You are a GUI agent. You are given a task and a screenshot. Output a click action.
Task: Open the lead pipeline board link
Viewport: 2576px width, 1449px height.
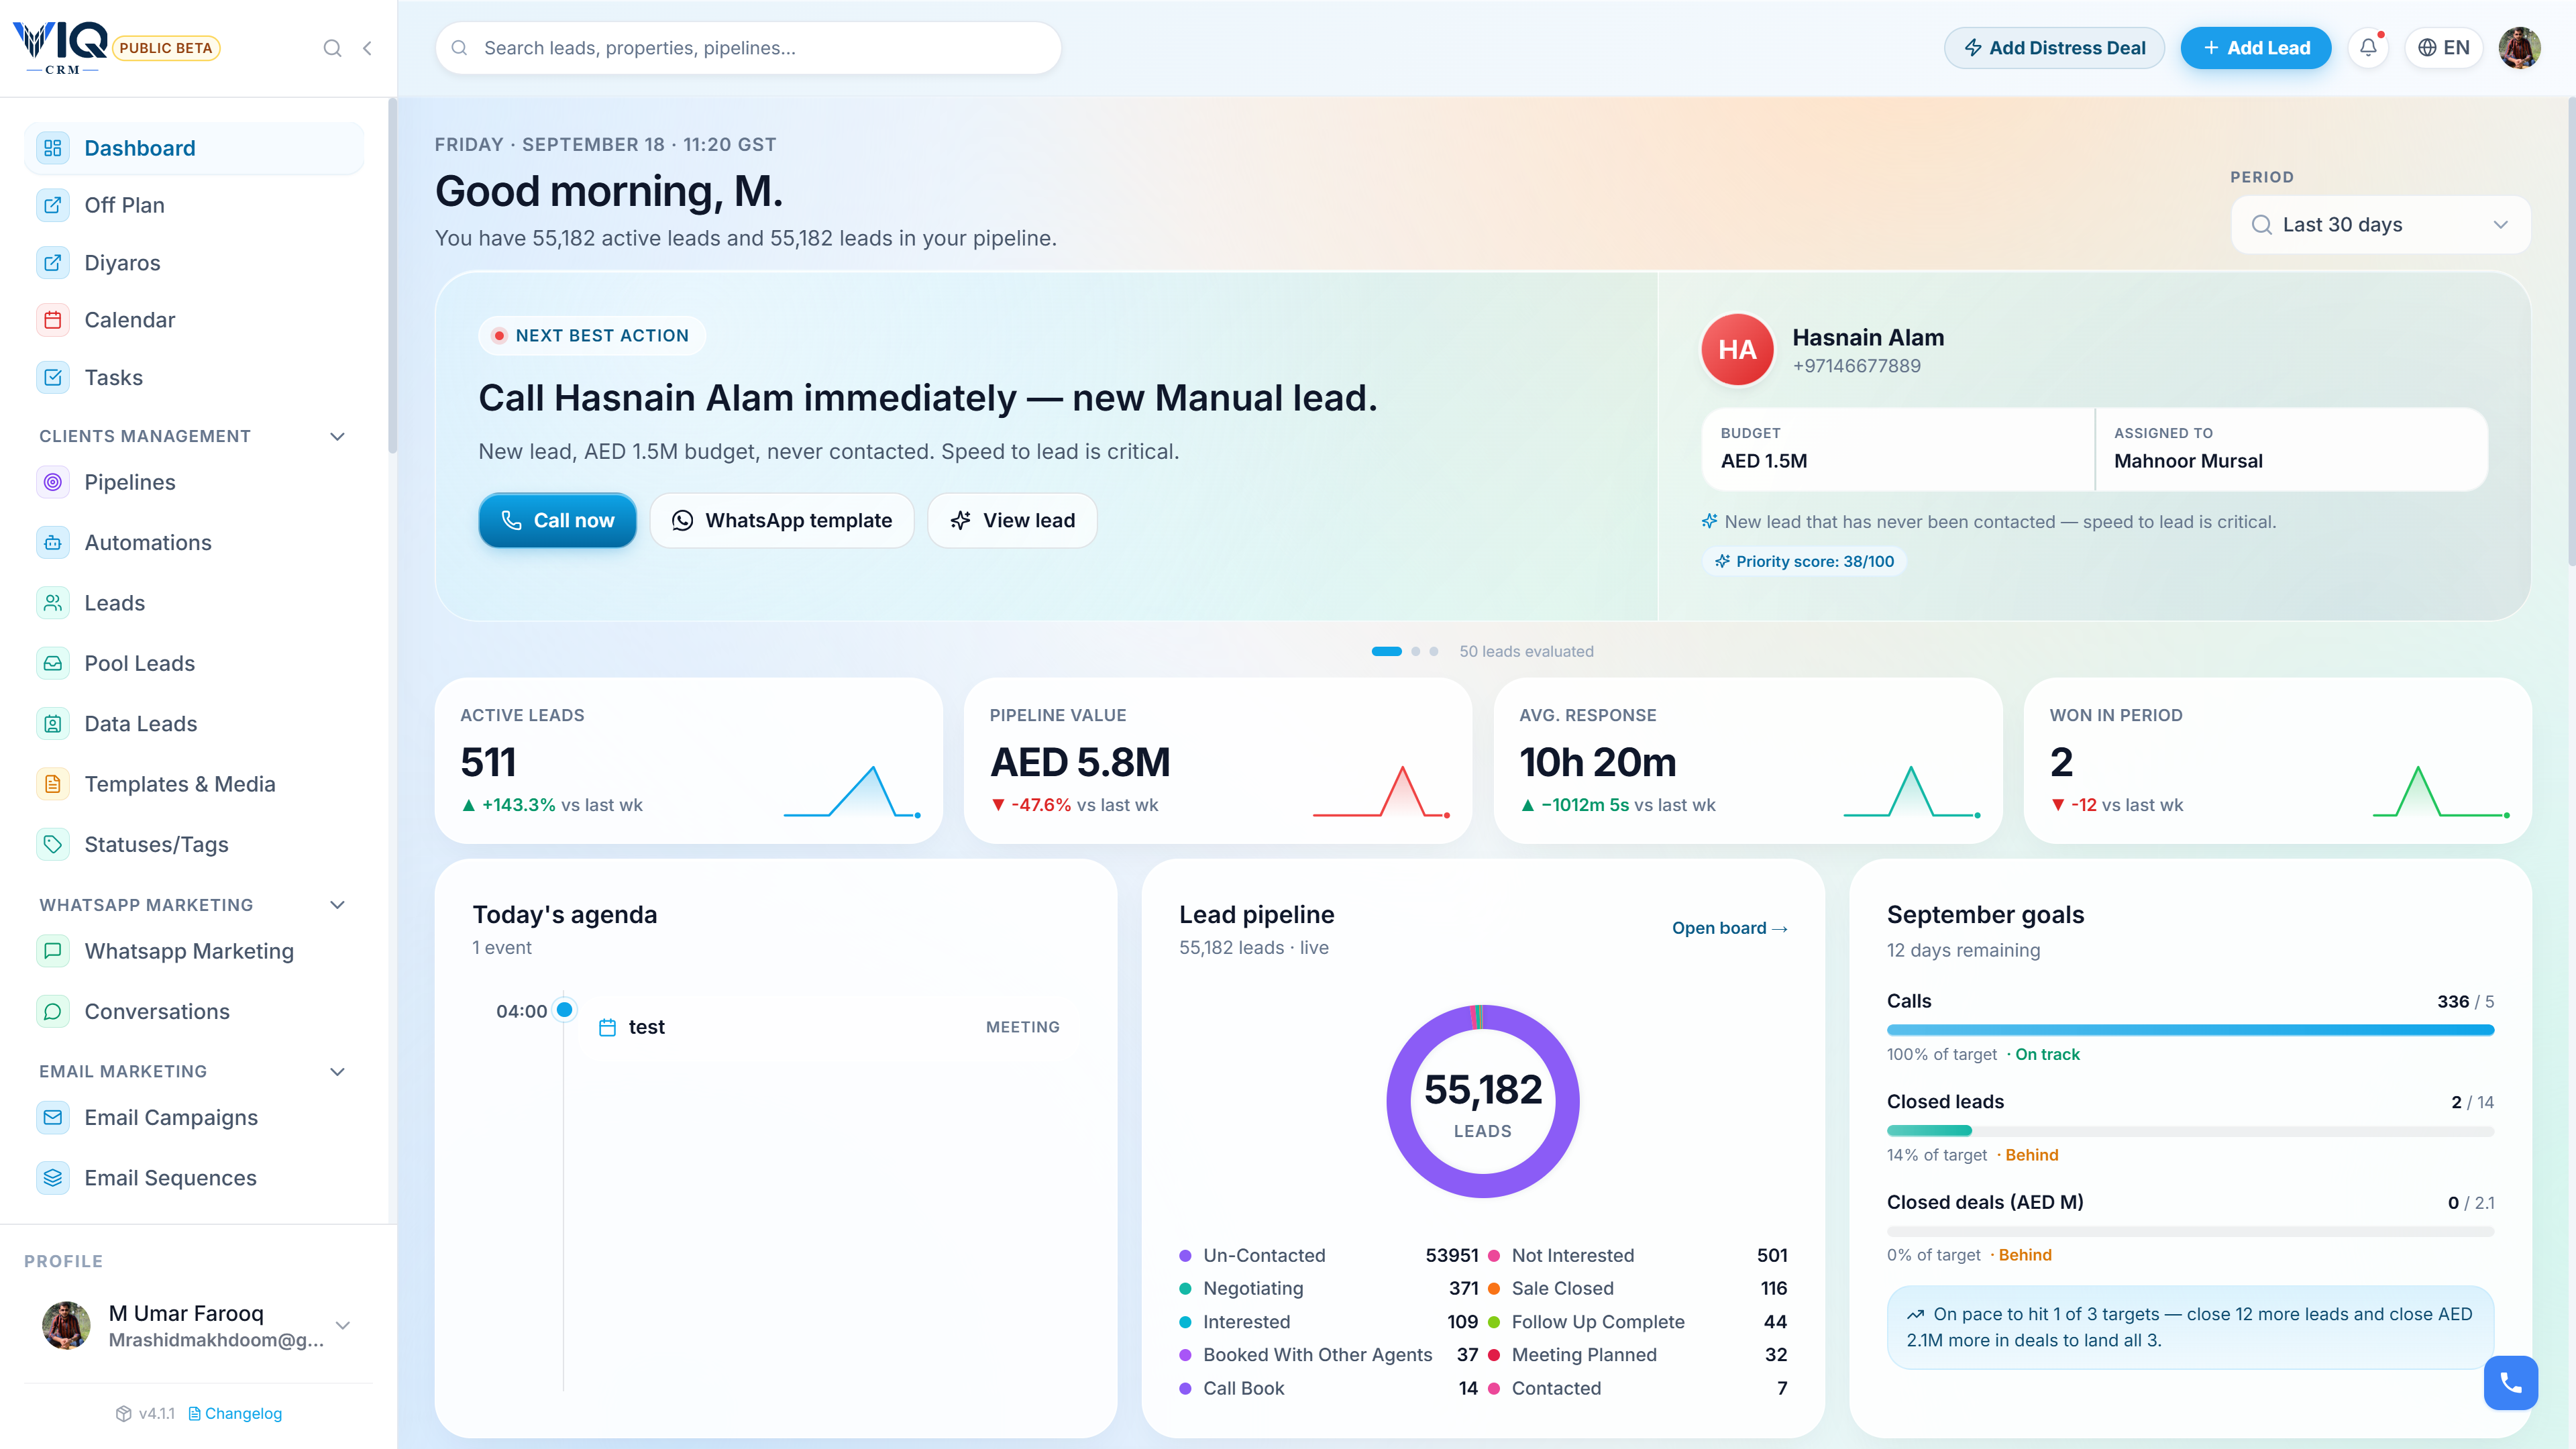coord(1729,928)
